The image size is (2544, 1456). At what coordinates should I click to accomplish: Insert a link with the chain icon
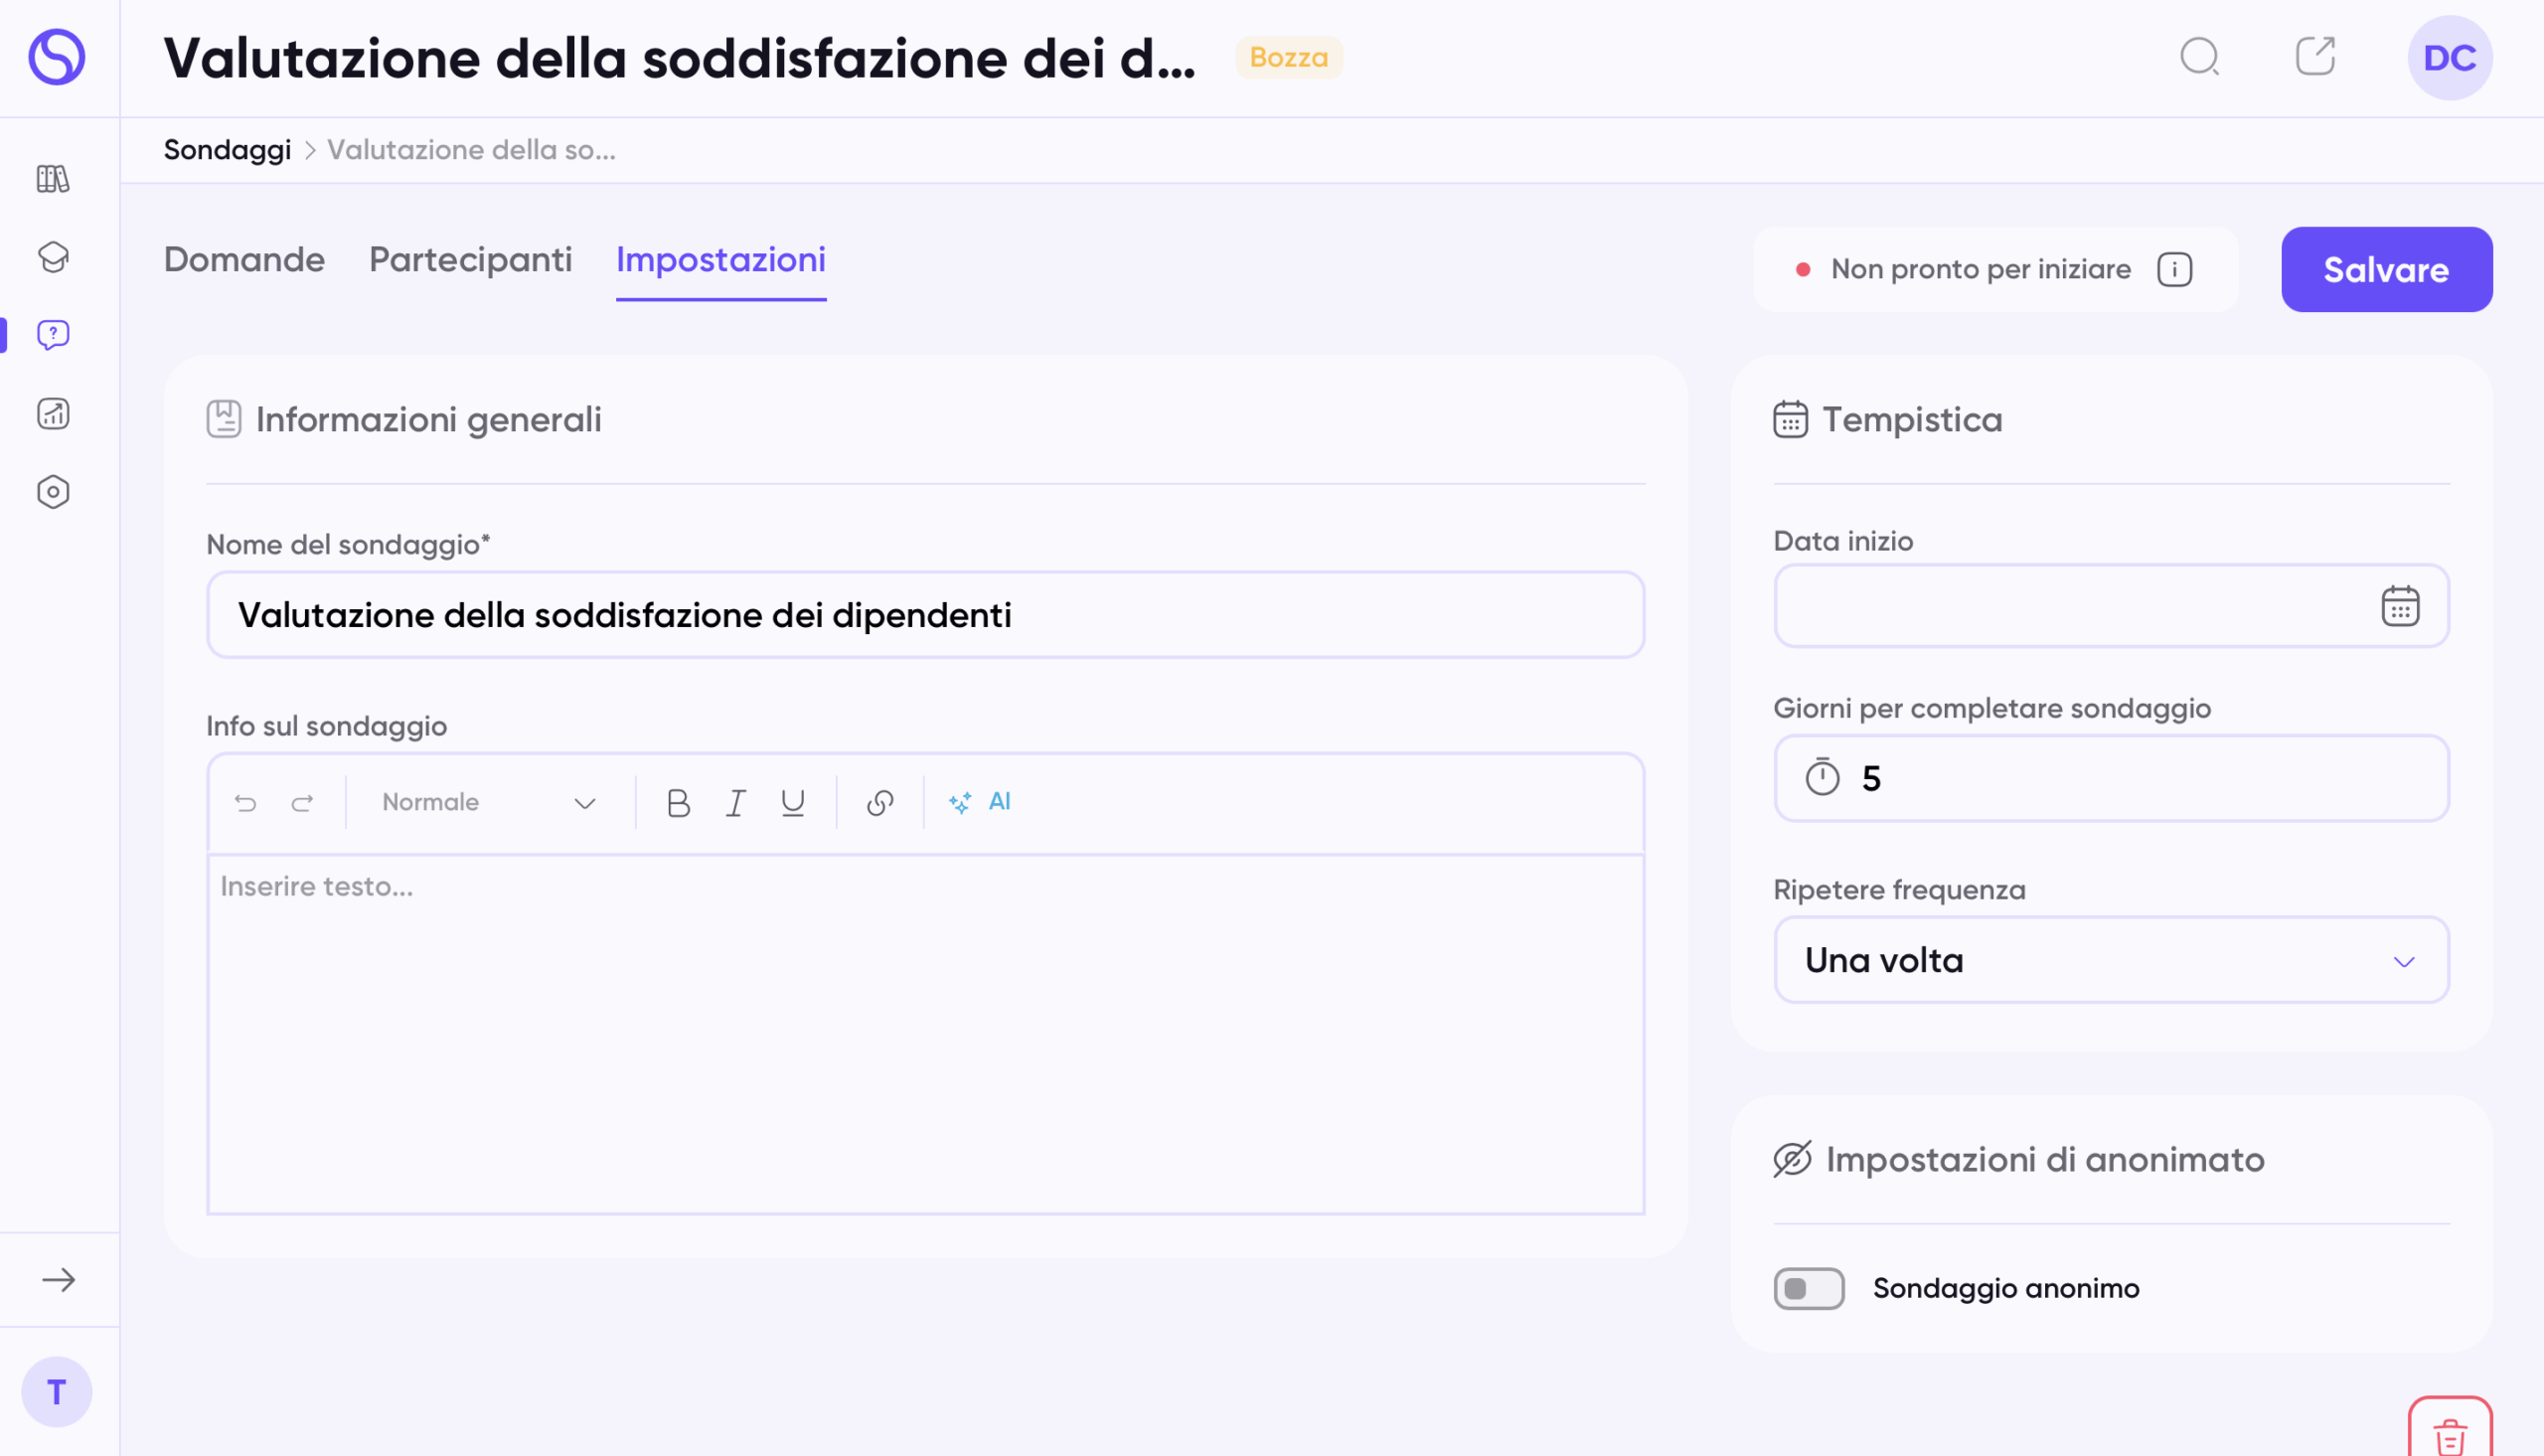click(x=879, y=802)
